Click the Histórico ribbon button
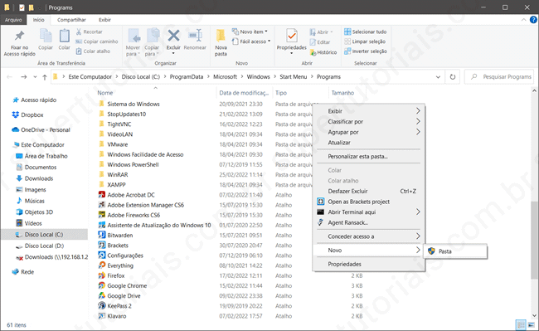Screen dimensions: 539x331 [x=323, y=52]
